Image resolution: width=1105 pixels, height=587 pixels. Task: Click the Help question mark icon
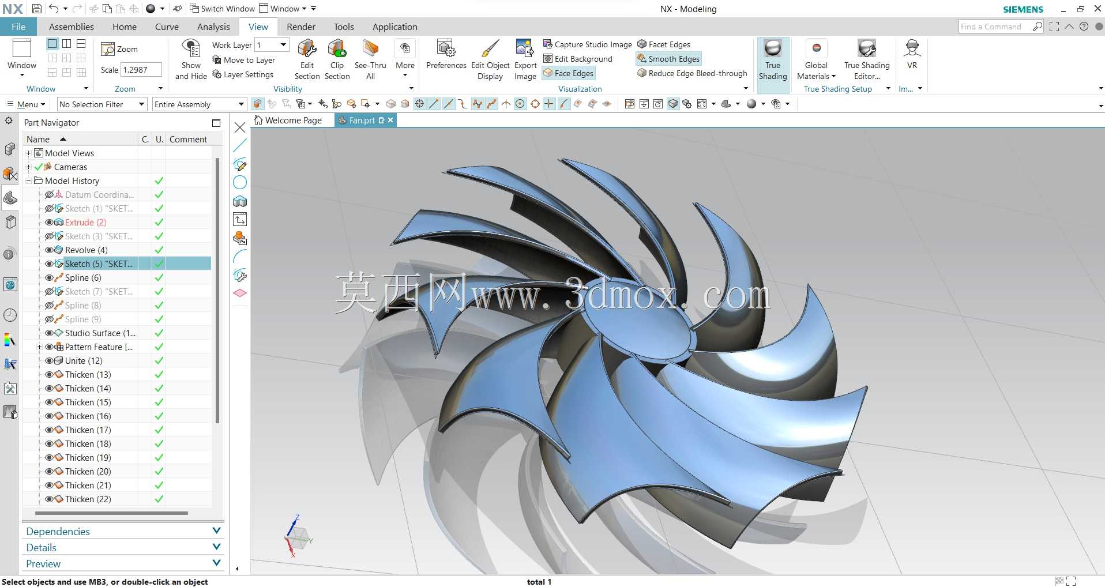pos(1084,27)
